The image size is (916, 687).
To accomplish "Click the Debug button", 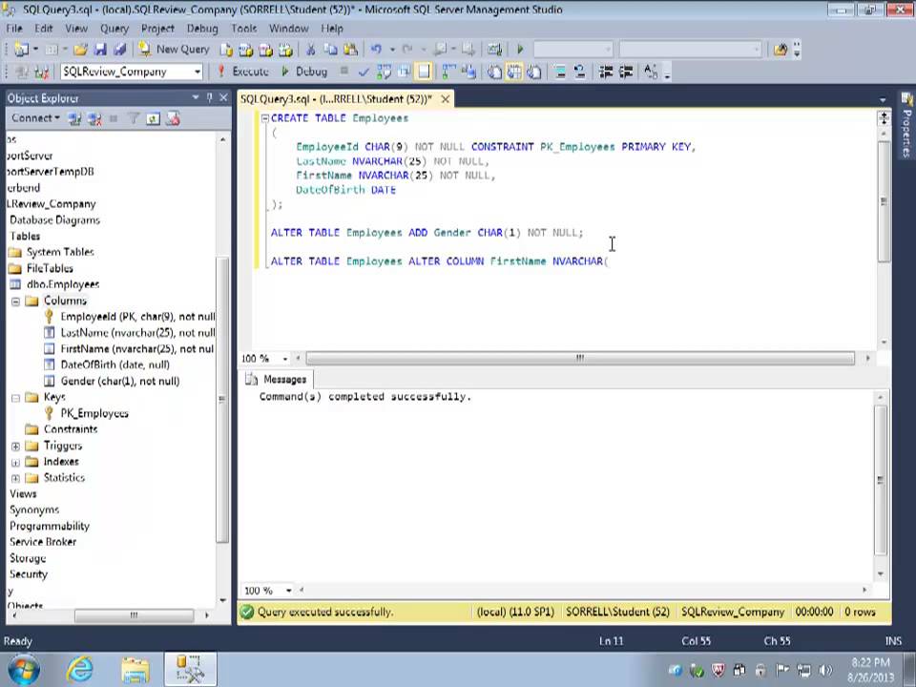I will pos(304,72).
